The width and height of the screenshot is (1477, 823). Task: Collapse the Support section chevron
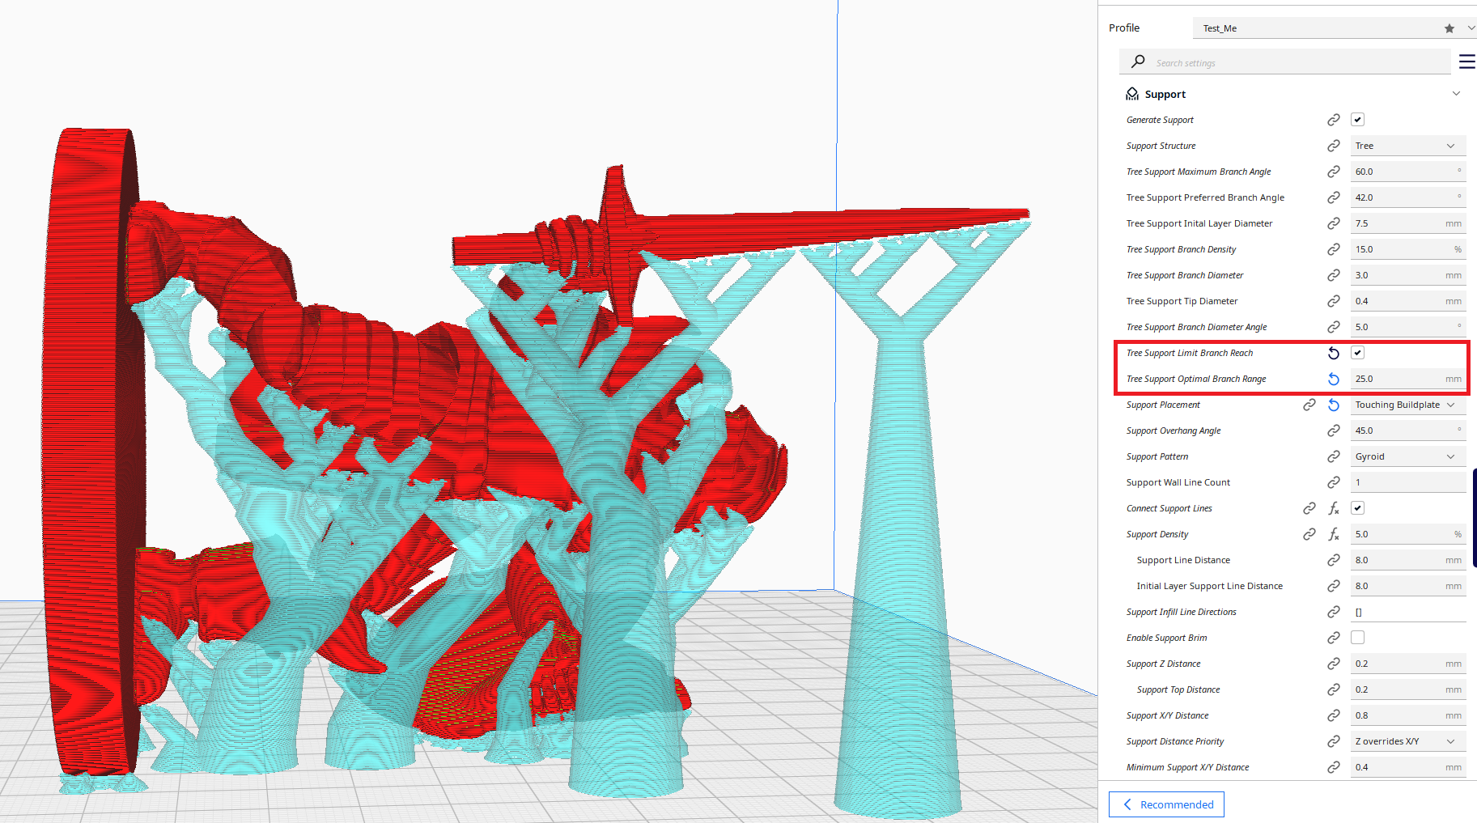pos(1456,94)
